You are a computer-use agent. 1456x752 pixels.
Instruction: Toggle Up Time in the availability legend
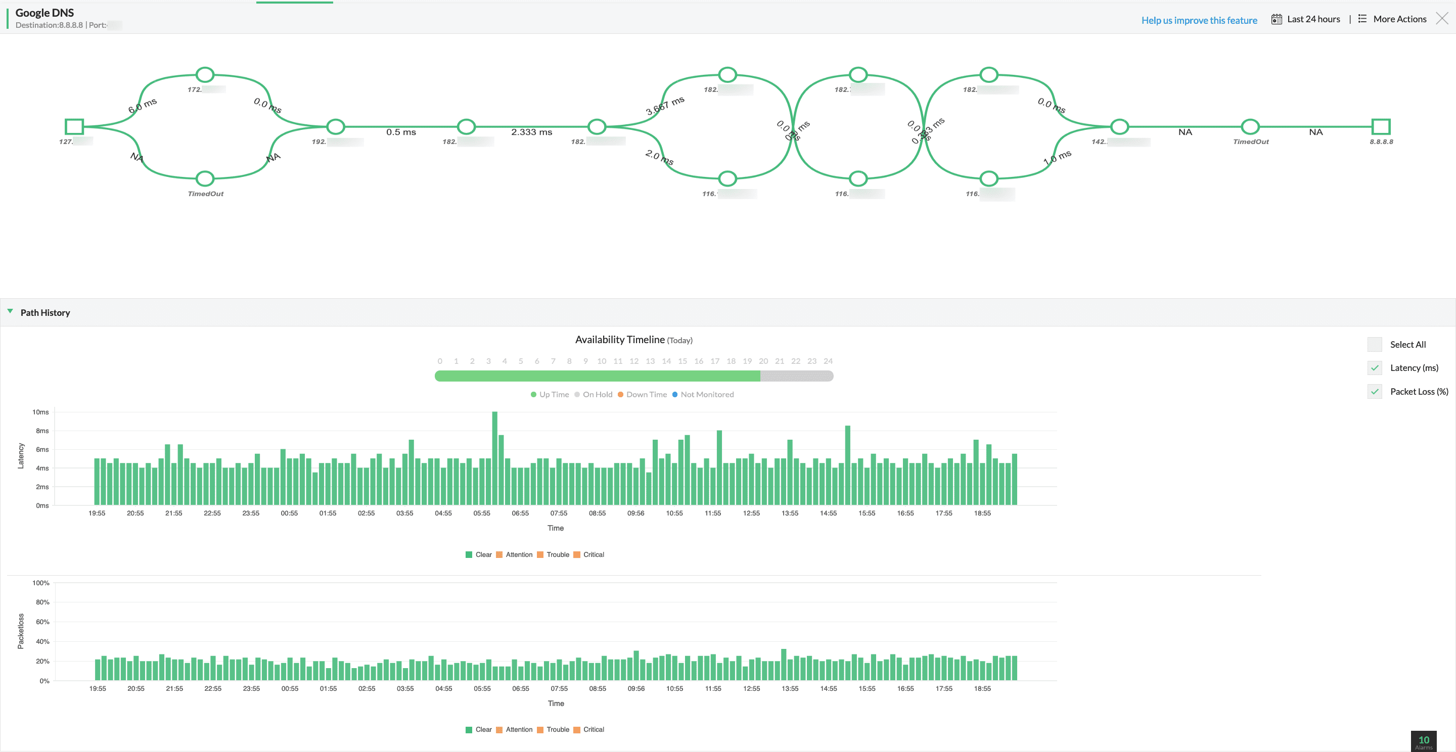tap(550, 394)
